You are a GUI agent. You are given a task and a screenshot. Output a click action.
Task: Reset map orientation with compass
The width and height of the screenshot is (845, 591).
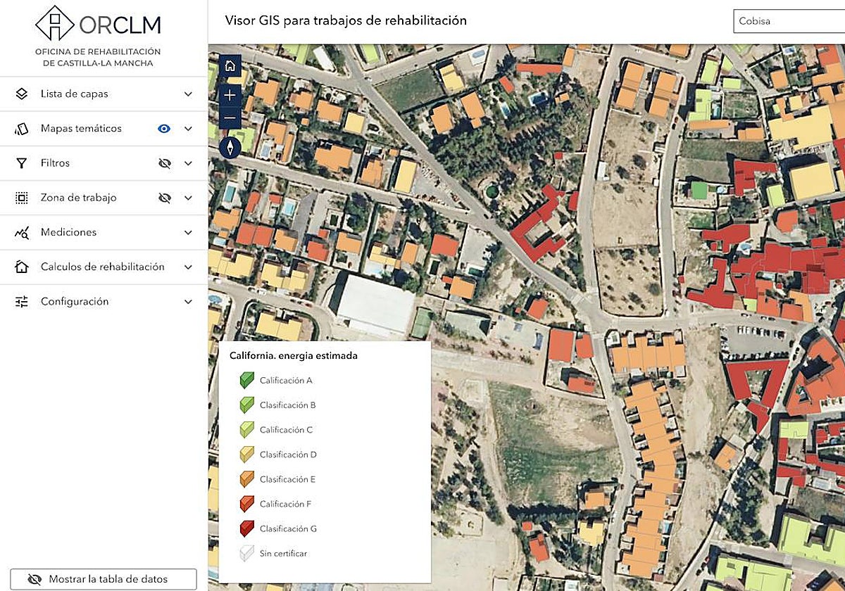click(230, 148)
